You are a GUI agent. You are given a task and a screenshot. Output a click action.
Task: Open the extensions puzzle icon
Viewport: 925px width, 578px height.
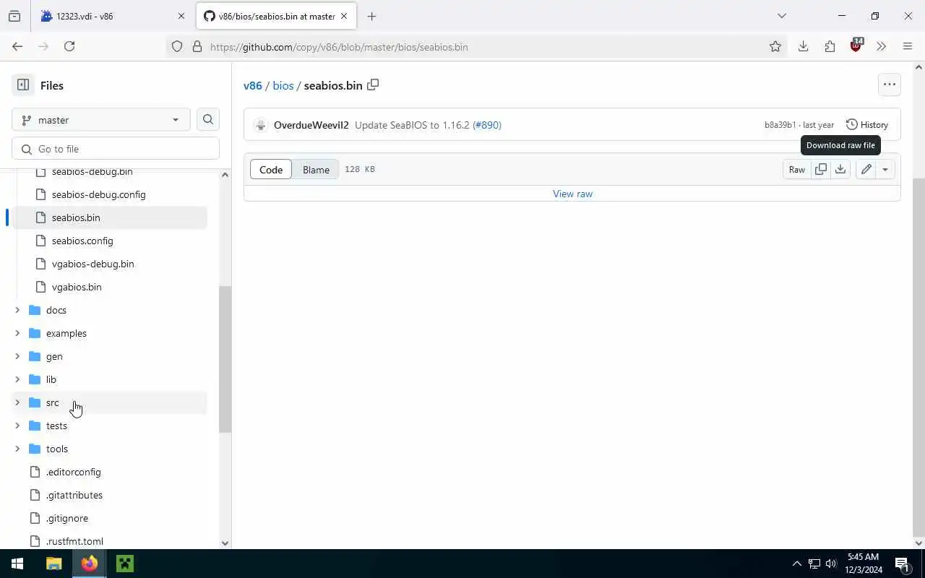[x=830, y=46]
